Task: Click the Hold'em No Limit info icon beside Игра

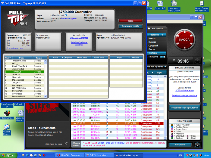Action: coord(66,15)
